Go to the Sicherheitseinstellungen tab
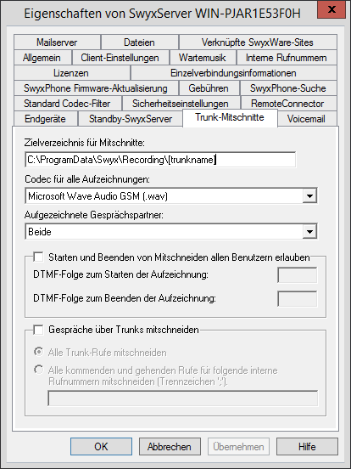Image resolution: width=351 pixels, height=469 pixels. (x=181, y=103)
